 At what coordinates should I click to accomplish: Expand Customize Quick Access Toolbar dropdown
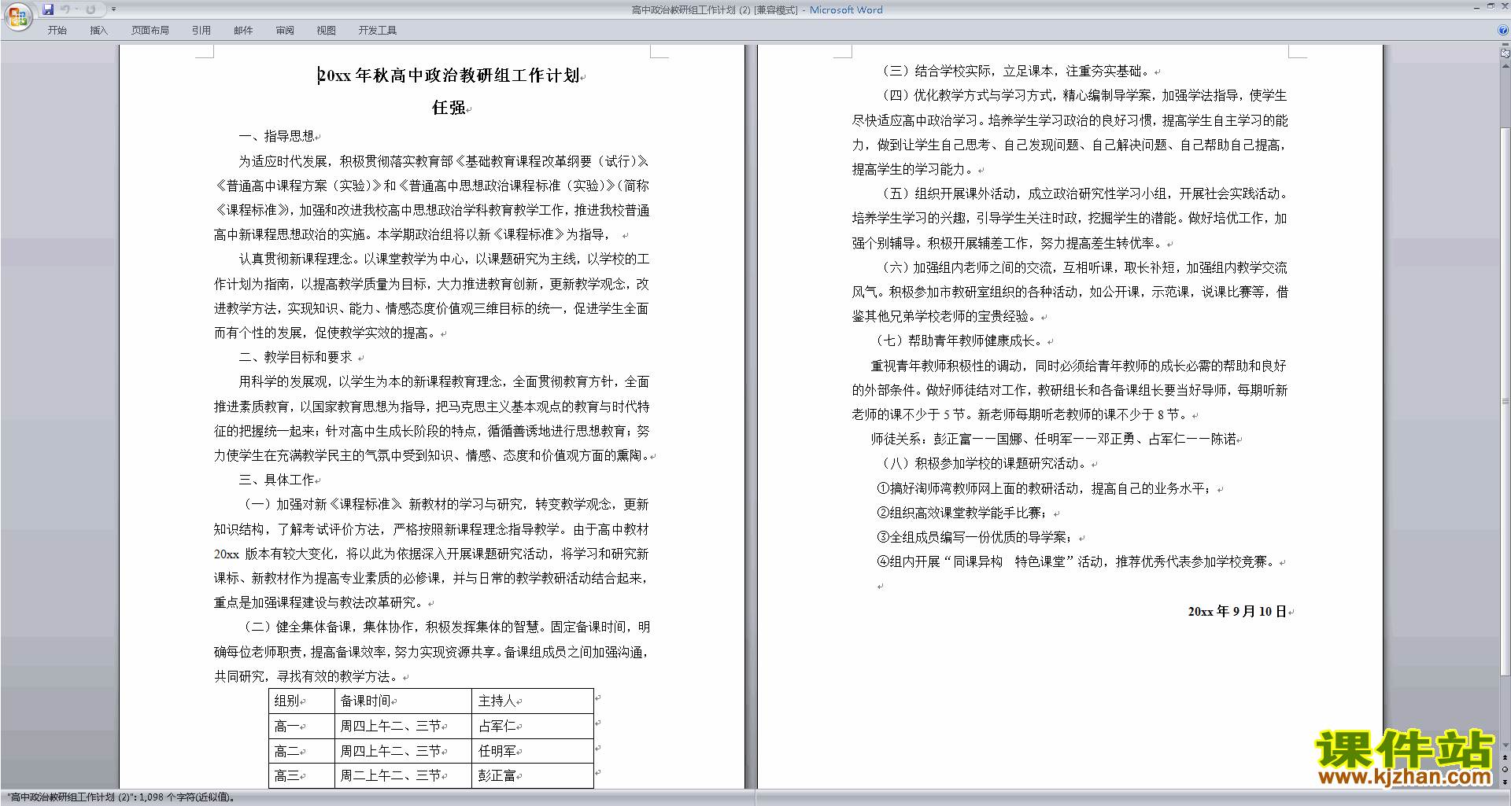click(113, 9)
